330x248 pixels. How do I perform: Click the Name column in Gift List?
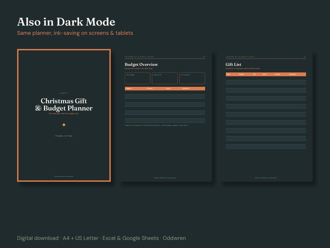[229, 74]
